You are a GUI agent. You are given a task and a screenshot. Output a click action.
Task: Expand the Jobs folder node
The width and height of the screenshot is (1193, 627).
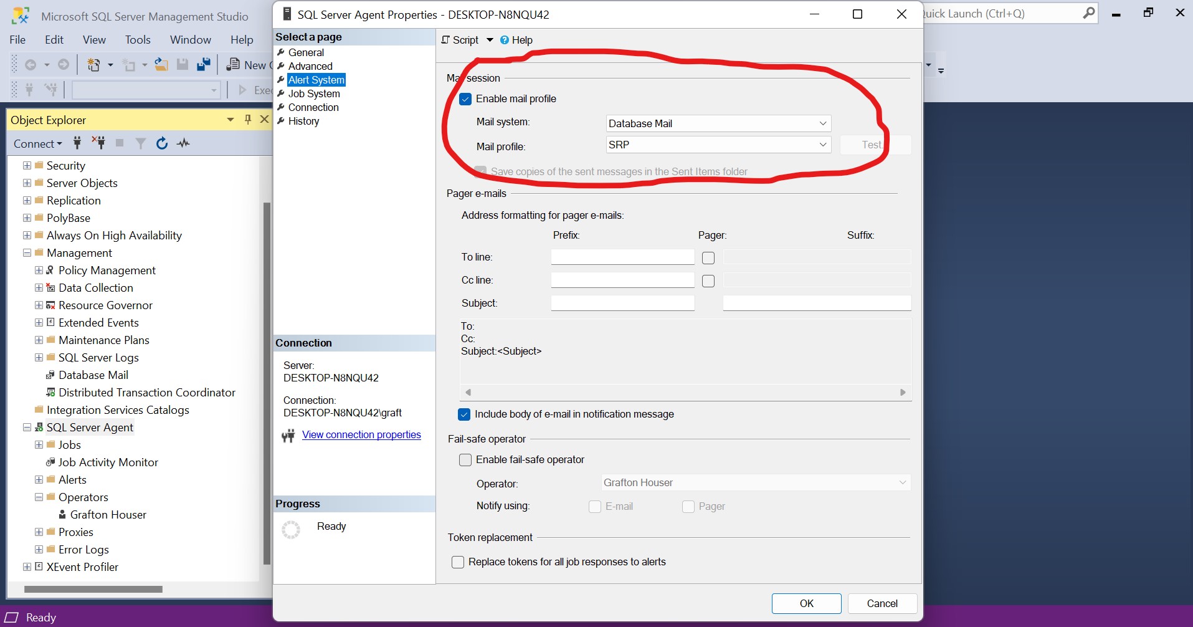[39, 445]
